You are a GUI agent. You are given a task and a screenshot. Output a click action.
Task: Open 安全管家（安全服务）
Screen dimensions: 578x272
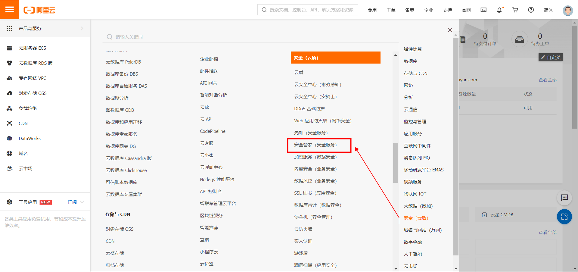coord(315,145)
